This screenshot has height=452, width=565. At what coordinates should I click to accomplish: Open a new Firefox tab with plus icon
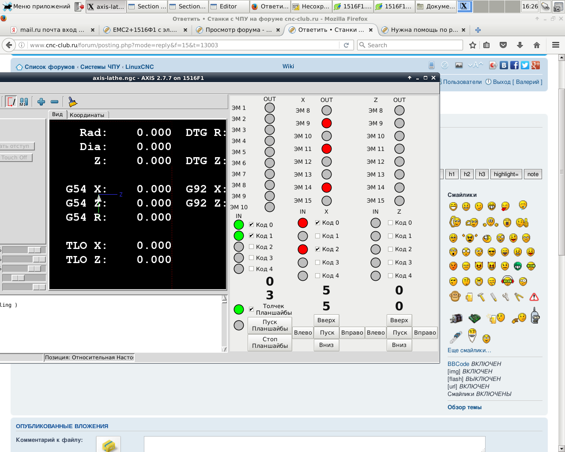click(x=478, y=30)
